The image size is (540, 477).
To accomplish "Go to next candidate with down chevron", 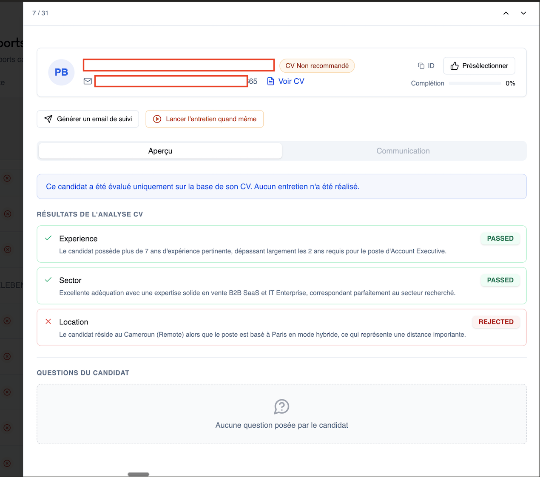I will tap(523, 13).
